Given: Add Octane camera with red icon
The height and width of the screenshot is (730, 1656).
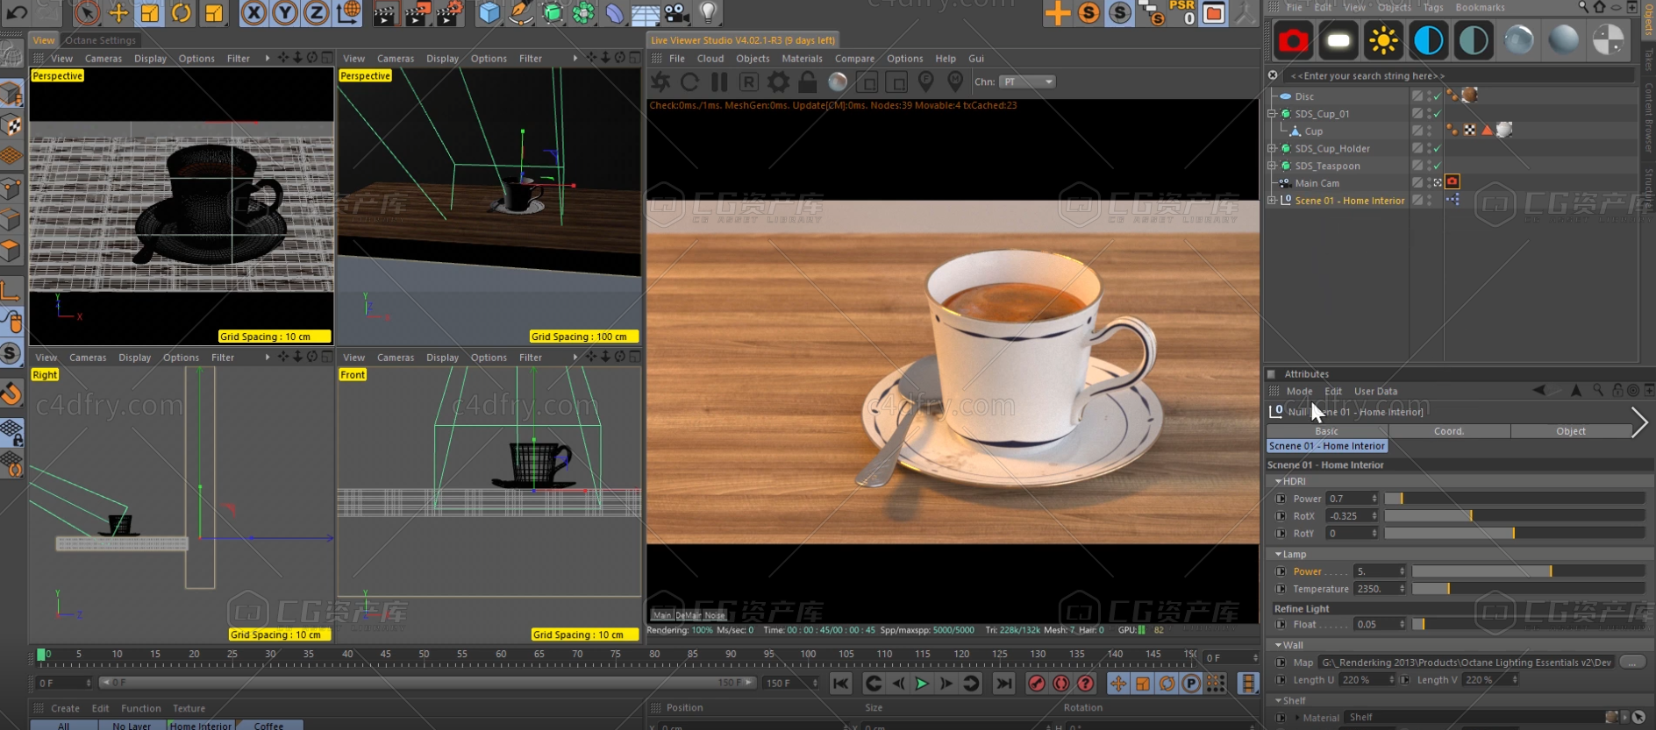Looking at the screenshot, I should click(x=1292, y=40).
